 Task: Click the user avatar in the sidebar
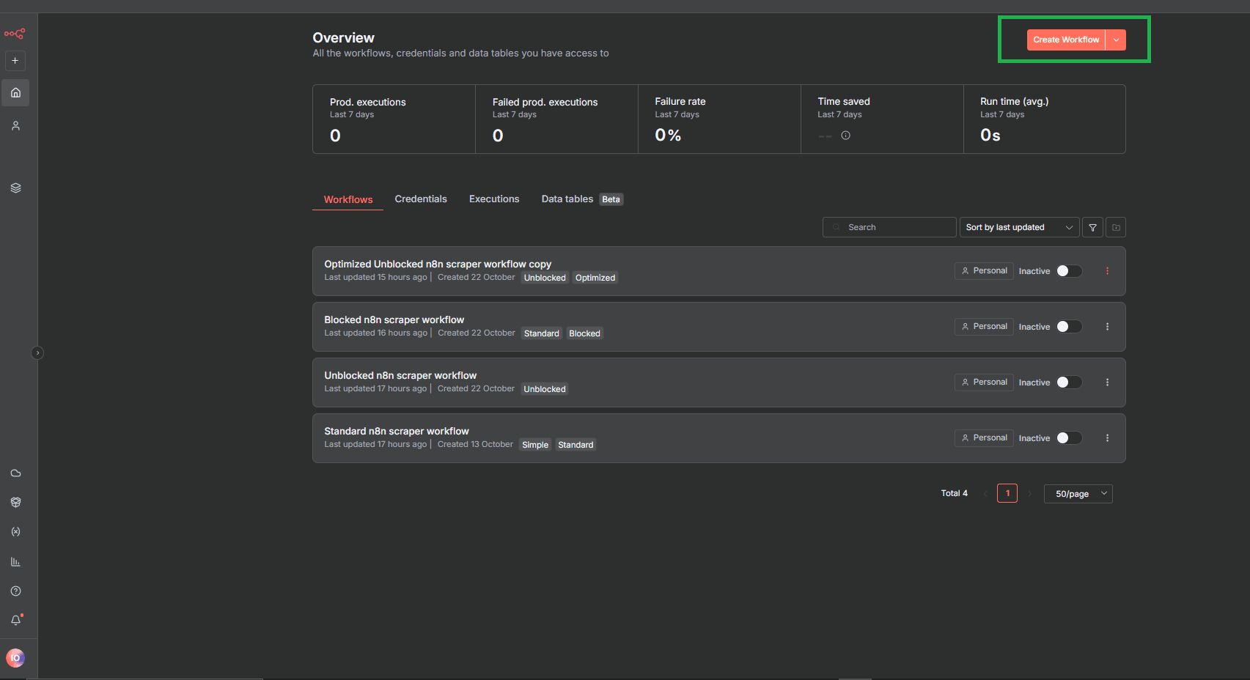point(15,658)
